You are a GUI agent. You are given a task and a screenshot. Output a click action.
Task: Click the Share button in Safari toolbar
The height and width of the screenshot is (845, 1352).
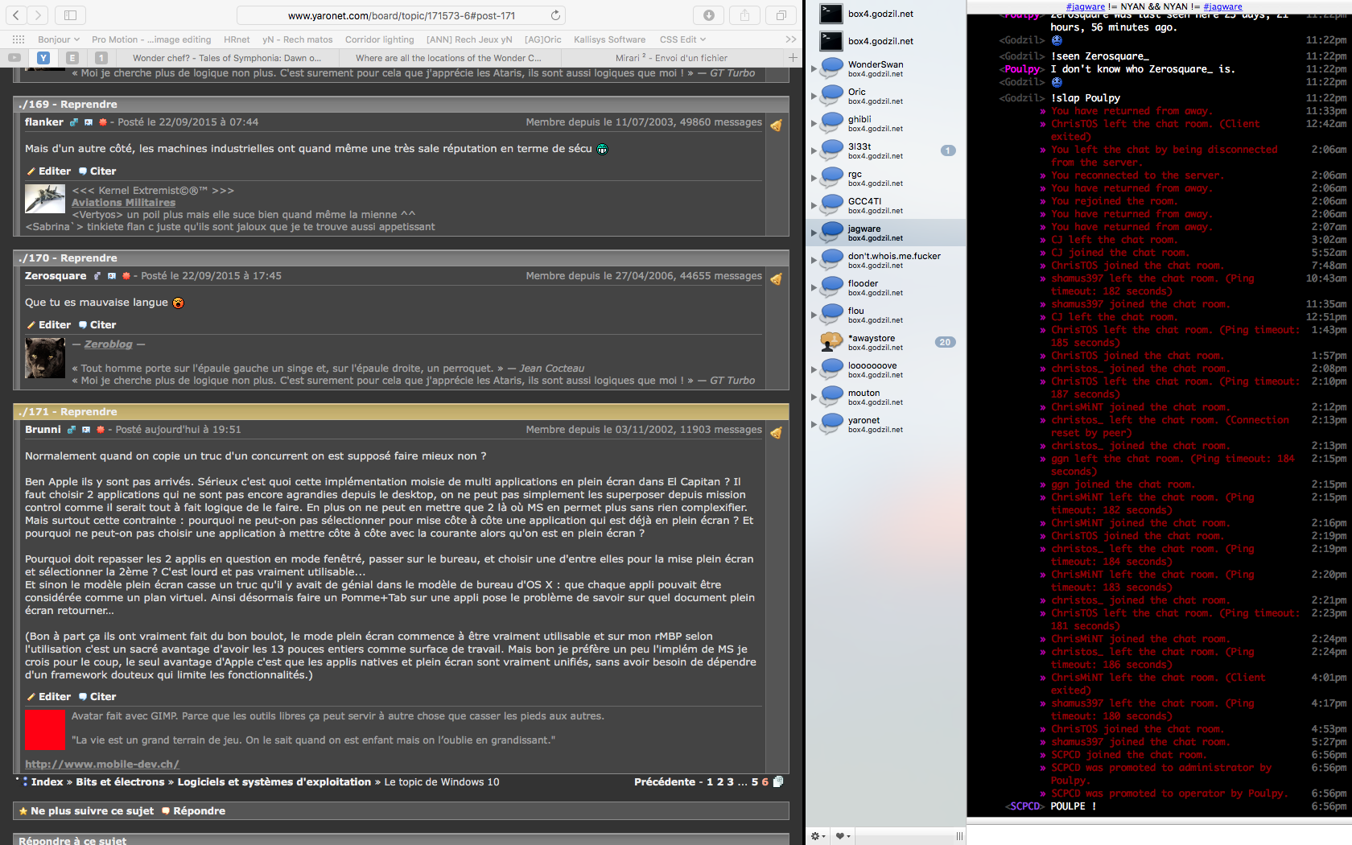(x=744, y=15)
